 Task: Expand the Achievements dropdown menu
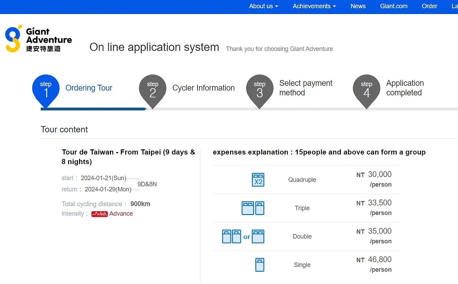click(315, 6)
